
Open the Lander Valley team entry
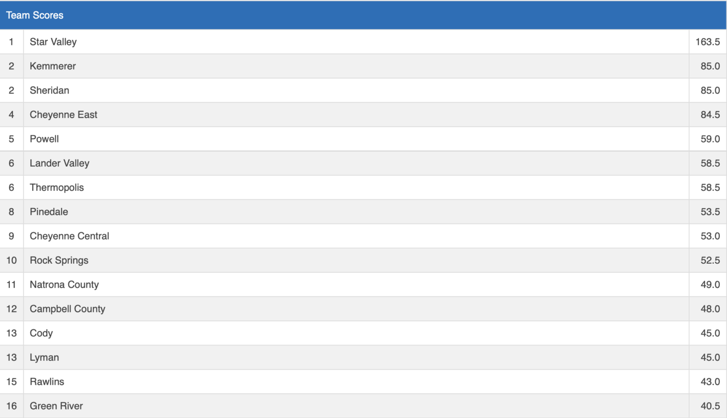point(59,163)
